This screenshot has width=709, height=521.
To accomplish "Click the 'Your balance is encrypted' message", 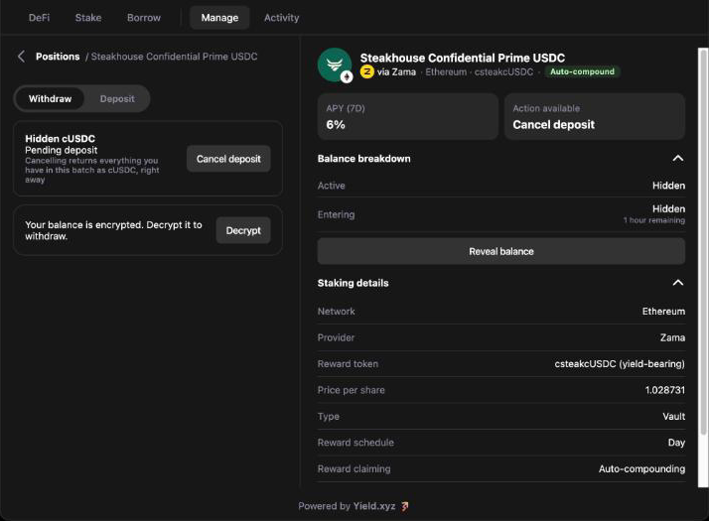I will click(113, 230).
